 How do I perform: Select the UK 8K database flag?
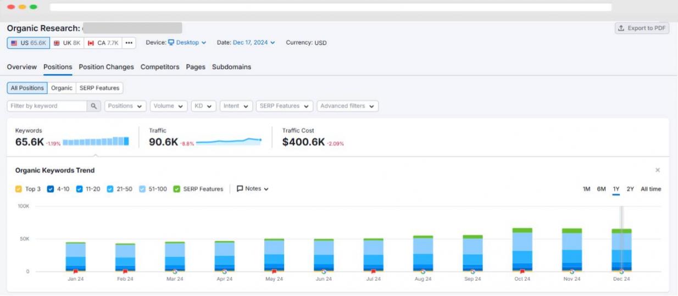[x=67, y=43]
